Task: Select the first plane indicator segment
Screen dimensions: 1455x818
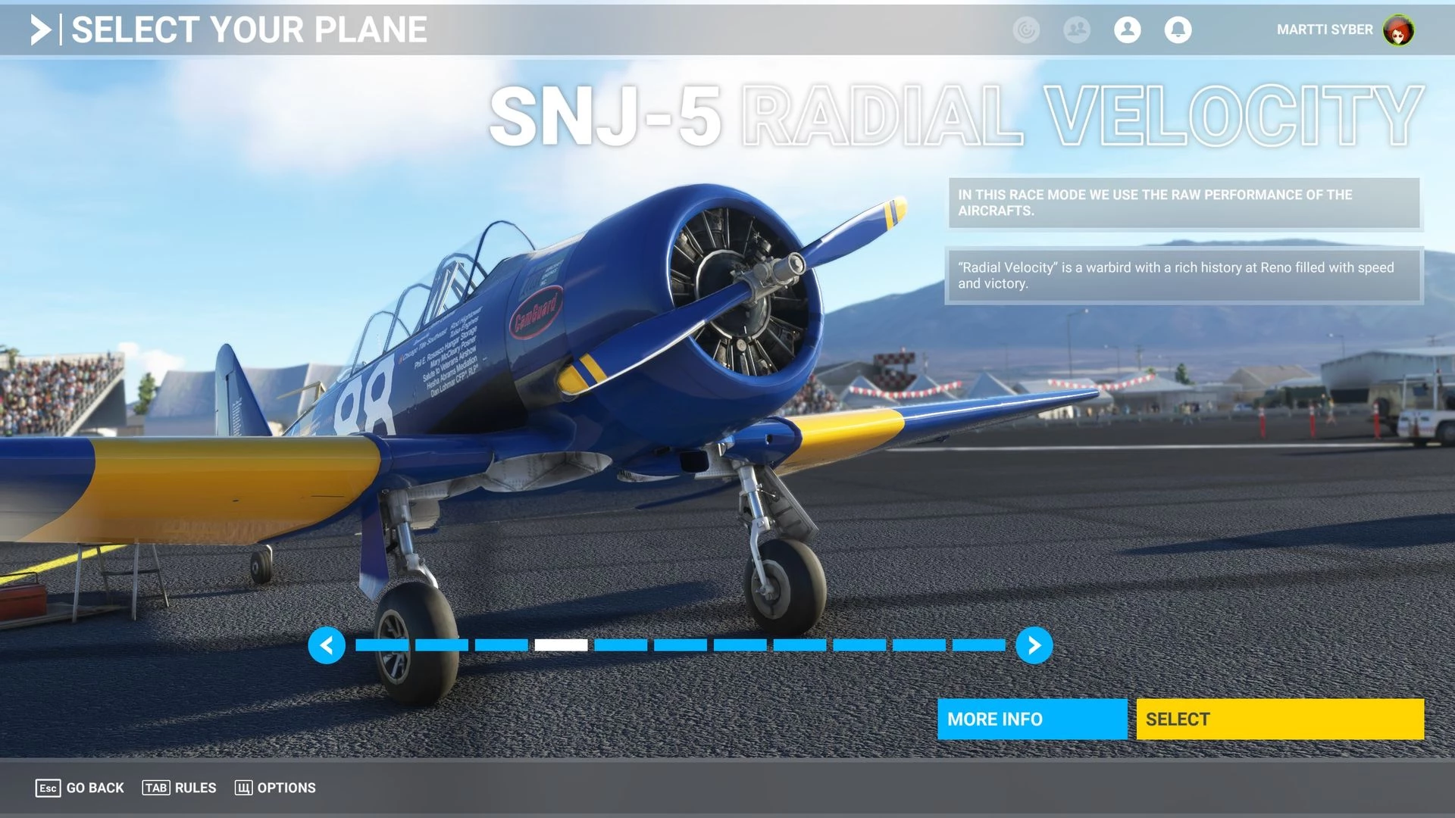Action: tap(382, 645)
